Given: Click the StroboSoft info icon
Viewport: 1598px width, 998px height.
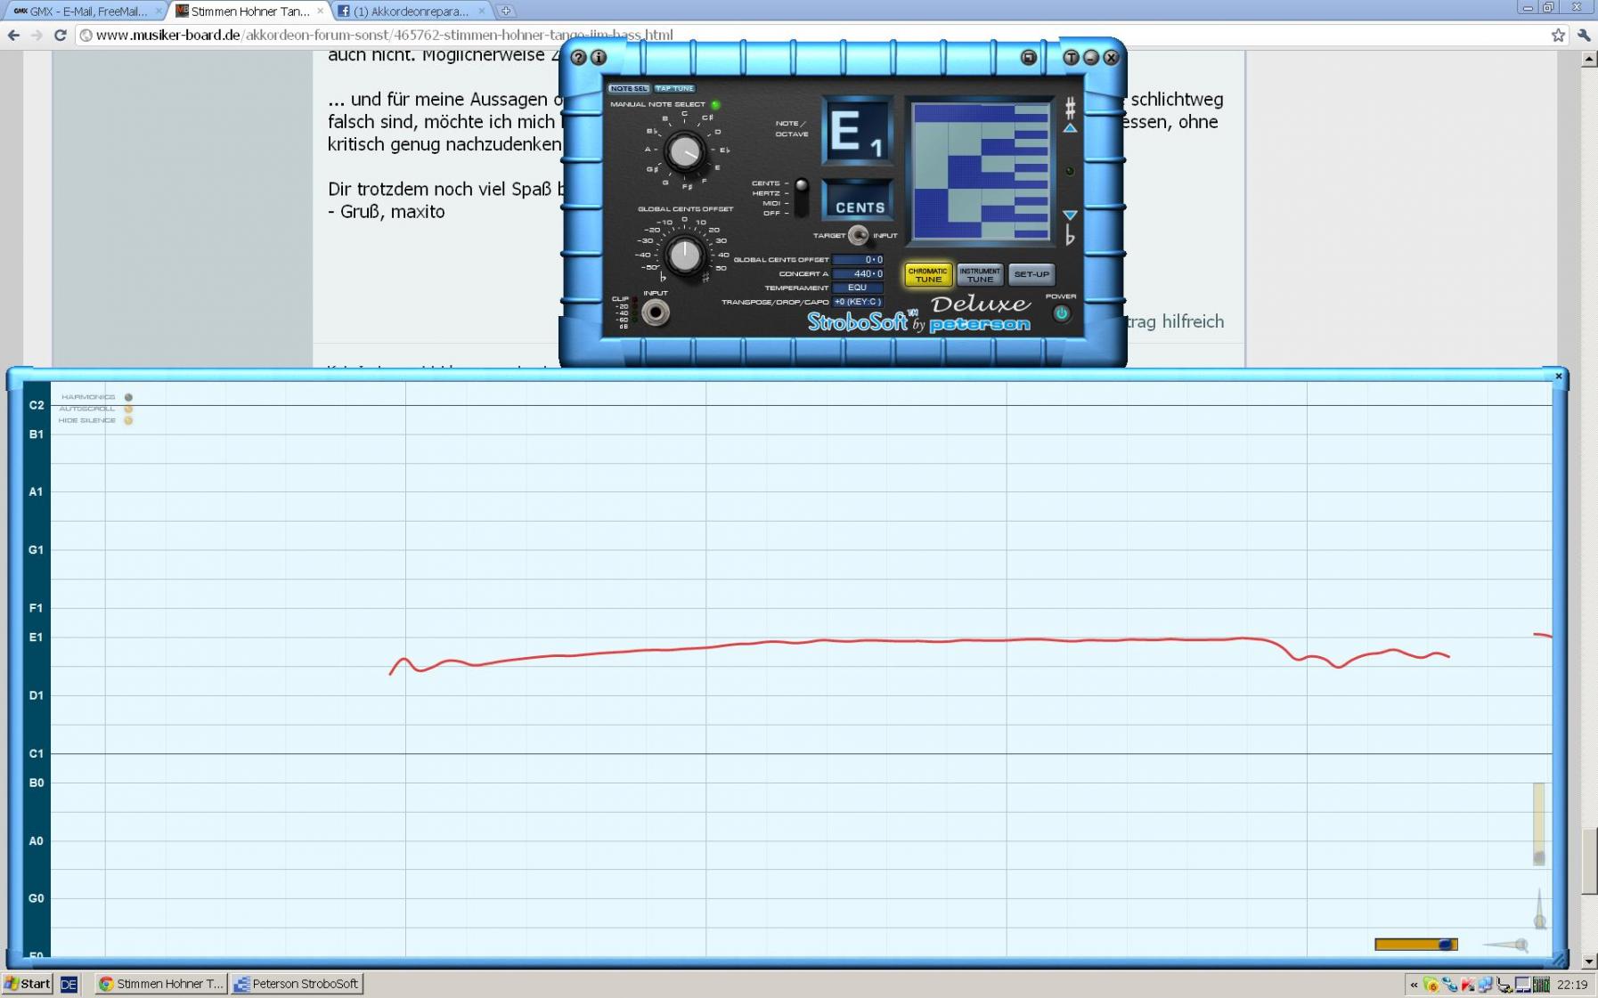Looking at the screenshot, I should pyautogui.click(x=599, y=58).
